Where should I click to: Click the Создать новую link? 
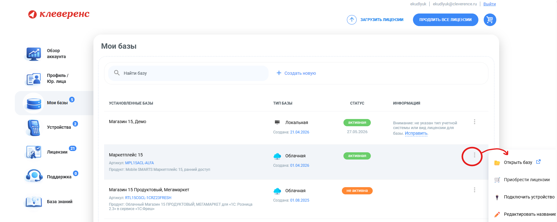pyautogui.click(x=300, y=73)
